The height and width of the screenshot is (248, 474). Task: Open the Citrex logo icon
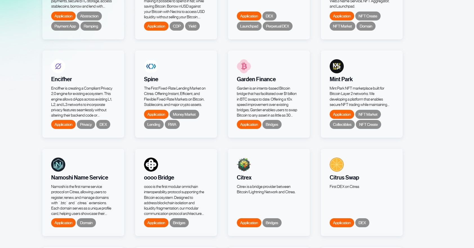pyautogui.click(x=244, y=165)
